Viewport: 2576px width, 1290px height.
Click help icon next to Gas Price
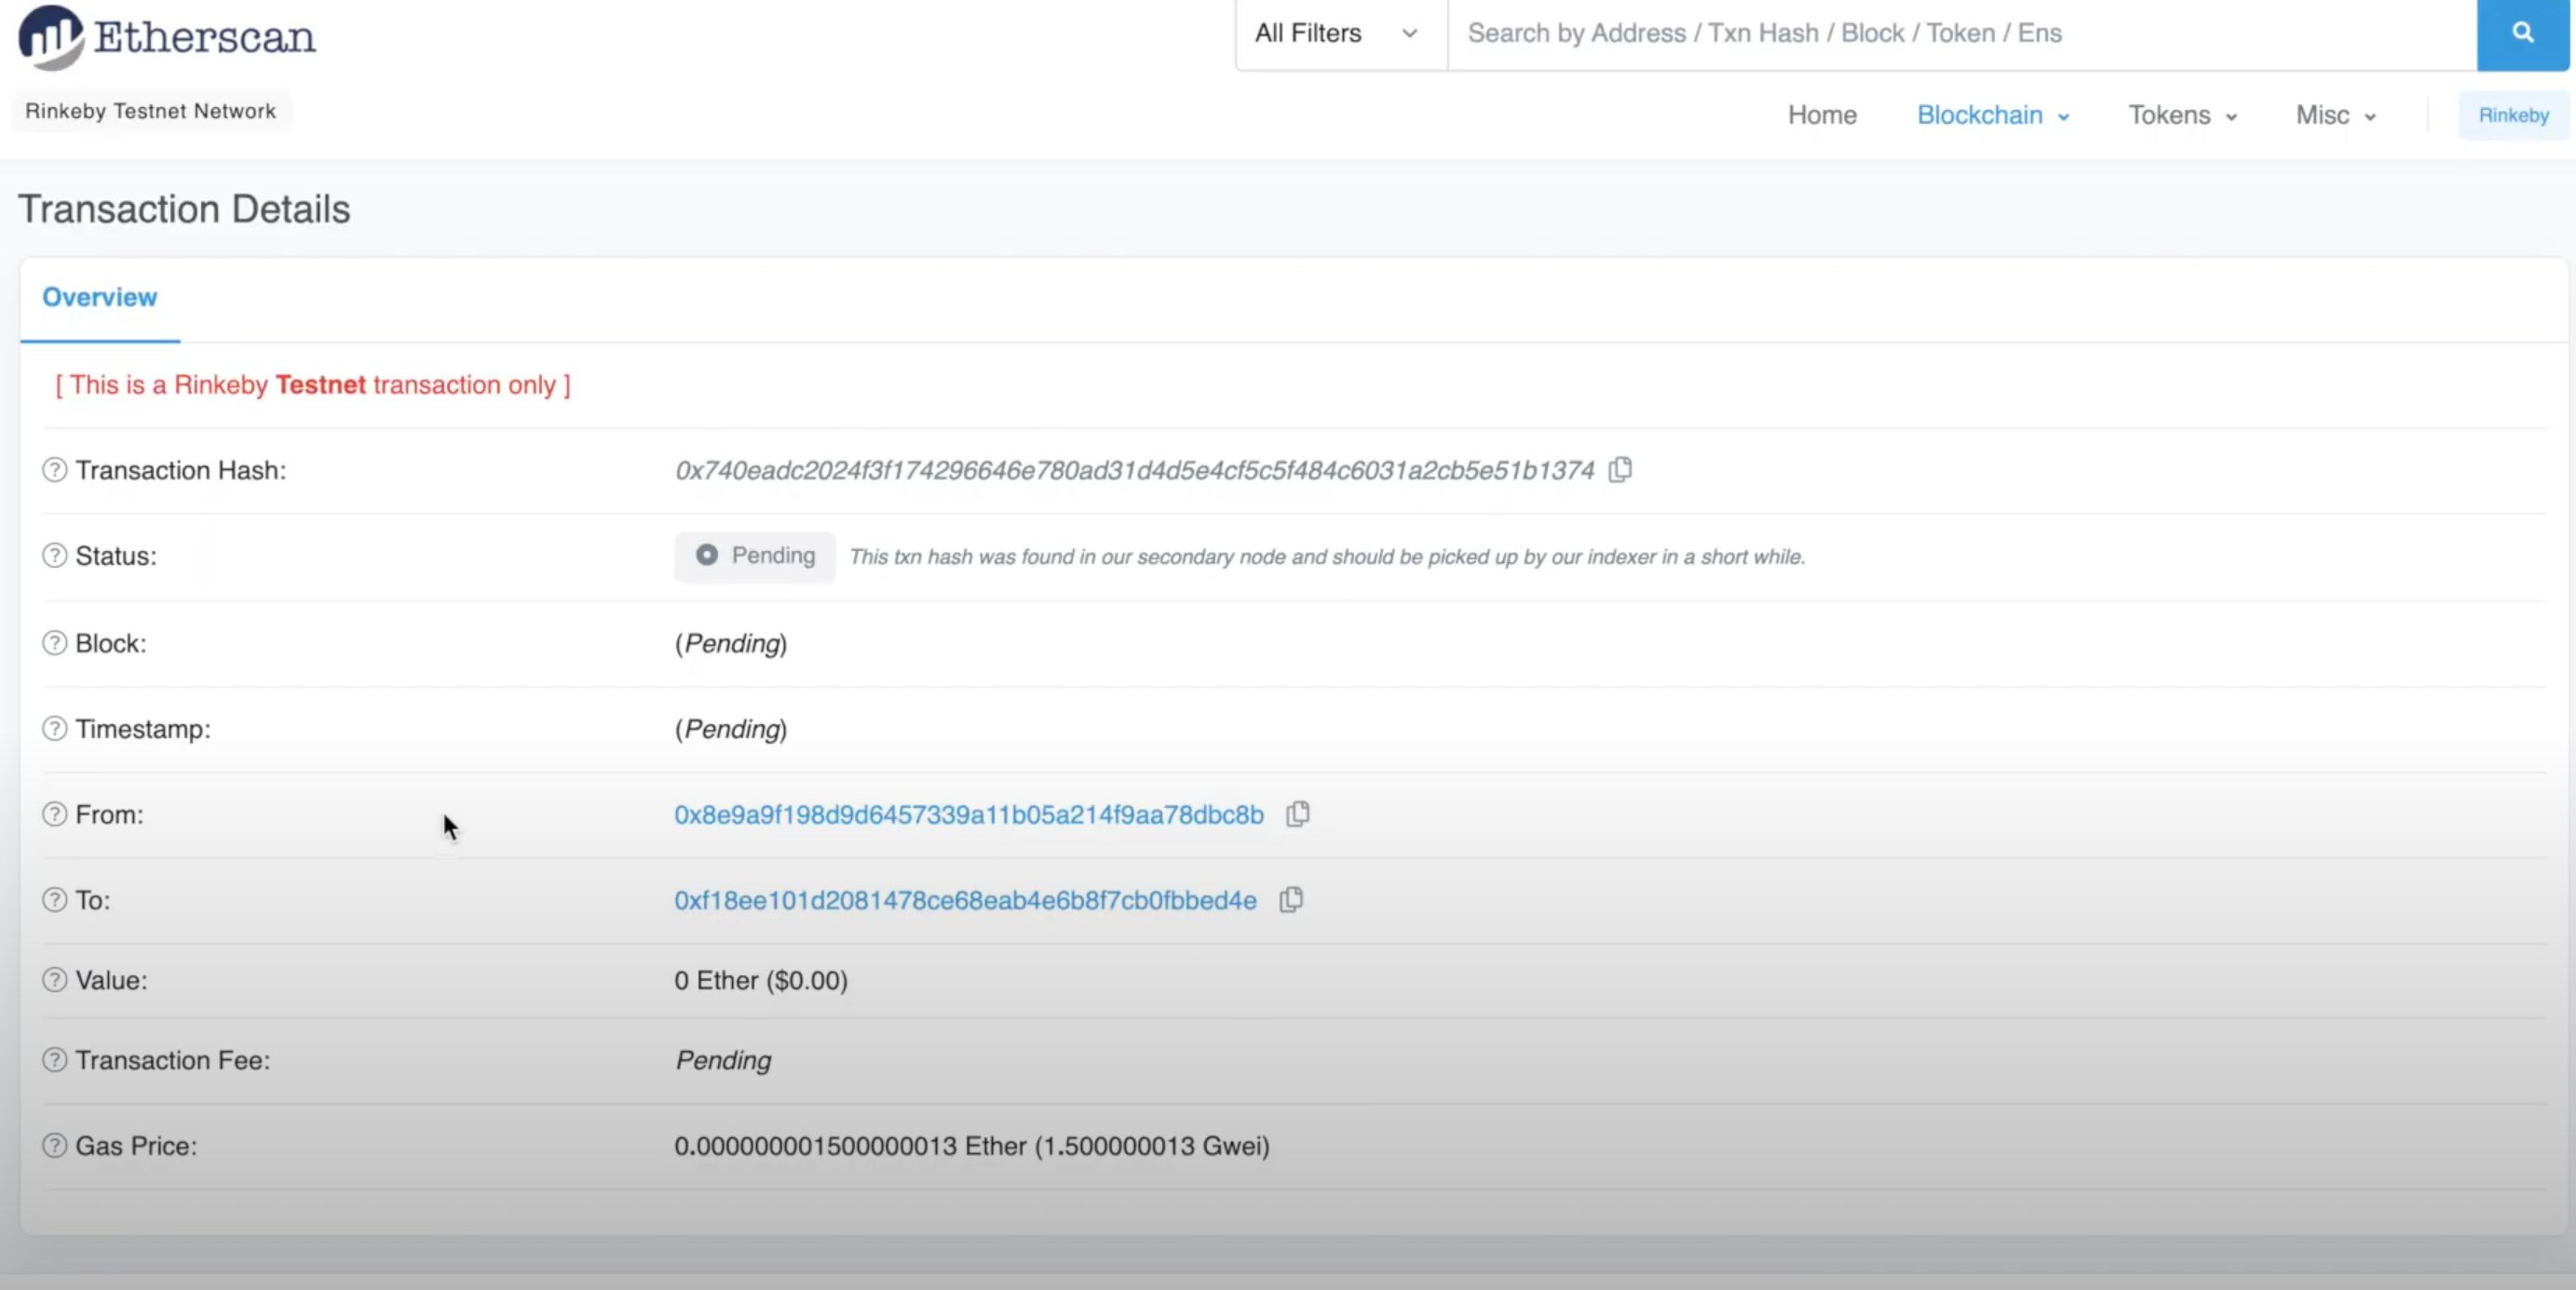click(x=55, y=1146)
